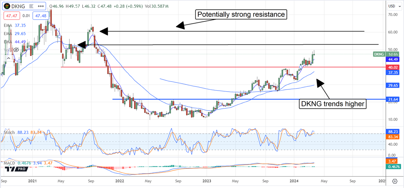This screenshot has width=404, height=188.
Task: Open the USD currency dropdown
Action: click(x=392, y=6)
